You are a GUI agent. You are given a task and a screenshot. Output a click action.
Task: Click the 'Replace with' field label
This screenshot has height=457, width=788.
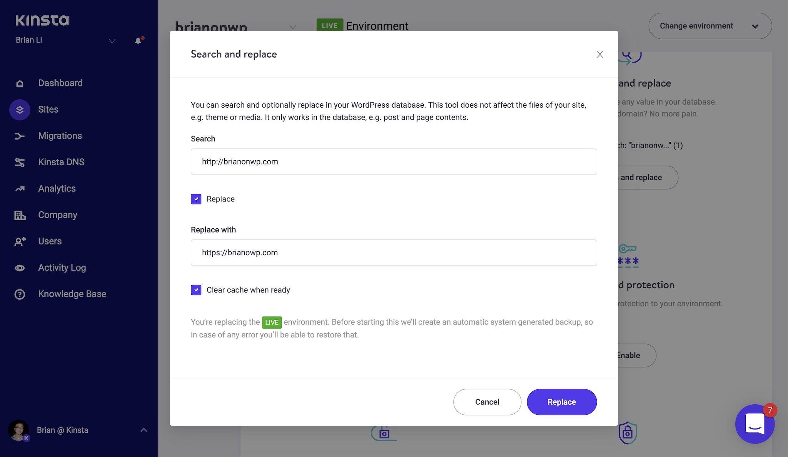tap(214, 230)
